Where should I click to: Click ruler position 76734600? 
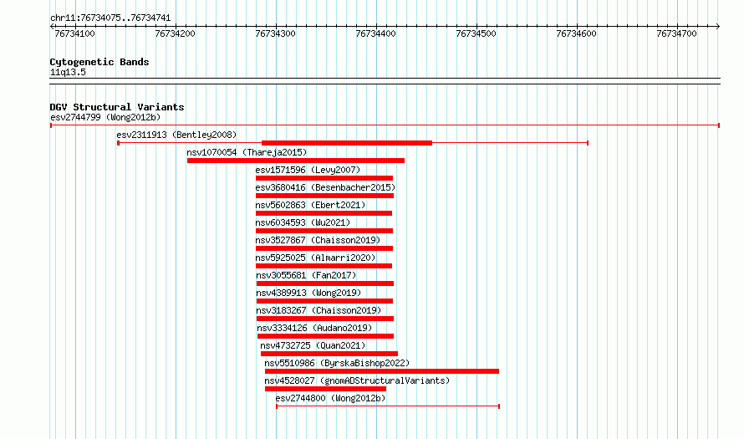(577, 33)
